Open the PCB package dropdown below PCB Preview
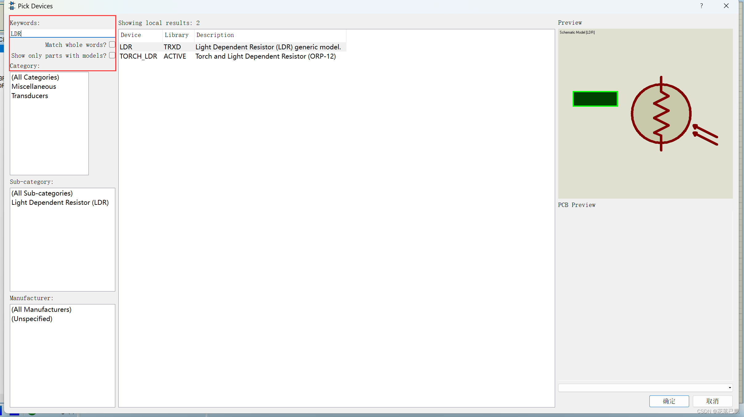 pos(645,388)
